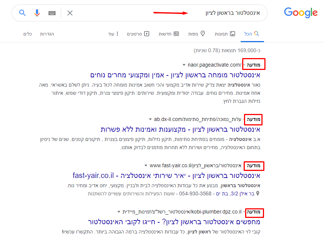Viewport: 324px width, 239px height.
Task: Focus the search text field
Action: pos(140,13)
